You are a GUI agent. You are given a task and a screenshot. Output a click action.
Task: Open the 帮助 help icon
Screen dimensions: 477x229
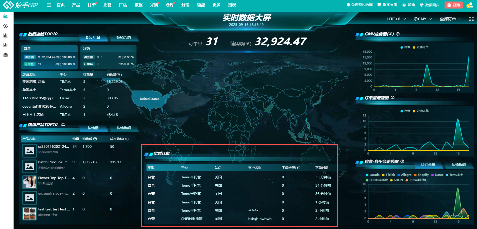(x=404, y=5)
